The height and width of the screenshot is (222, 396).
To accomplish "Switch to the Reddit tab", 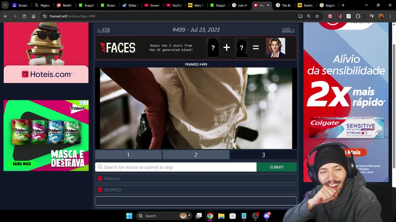I will tap(64, 5).
